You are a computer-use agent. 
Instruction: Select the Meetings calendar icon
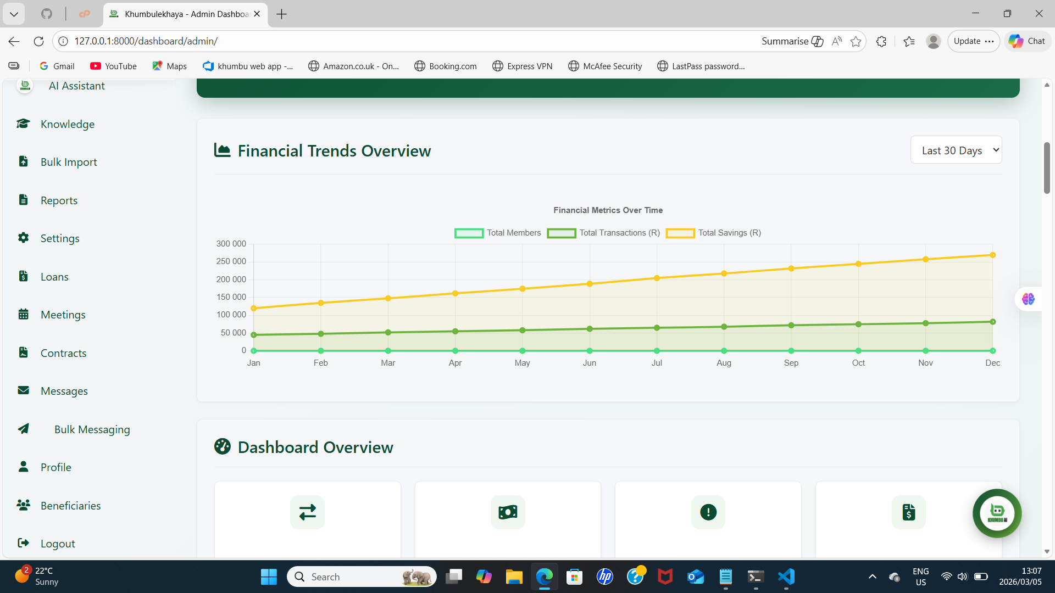point(23,314)
